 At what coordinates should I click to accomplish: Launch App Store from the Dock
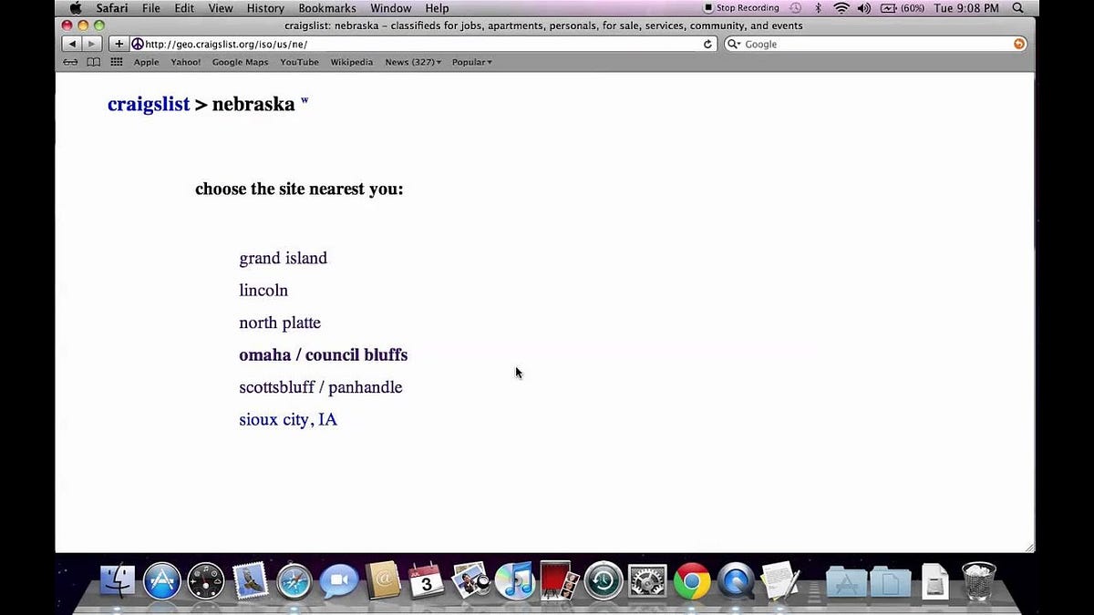pos(162,580)
